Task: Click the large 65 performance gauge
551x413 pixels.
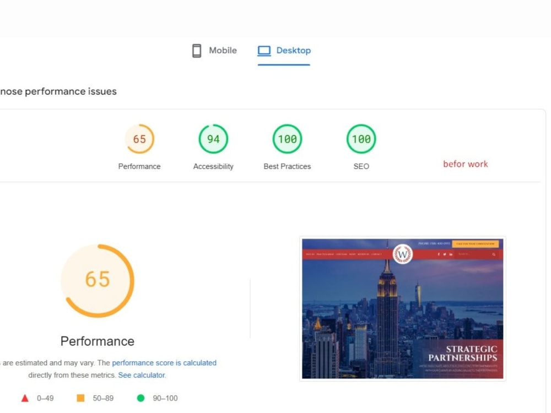Action: click(x=98, y=281)
